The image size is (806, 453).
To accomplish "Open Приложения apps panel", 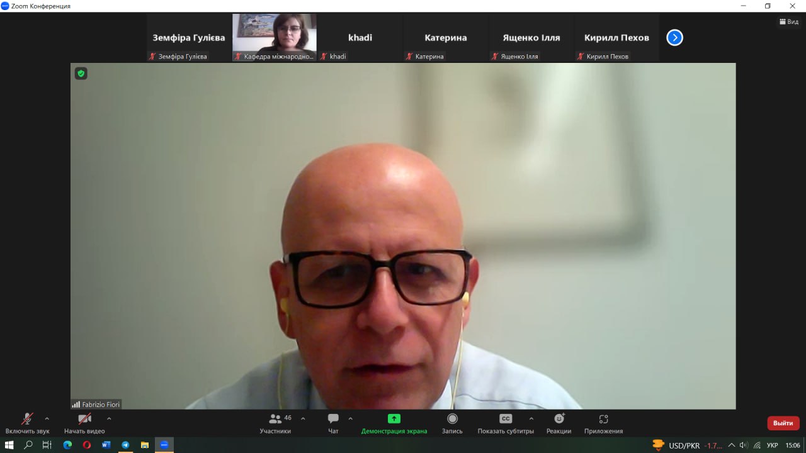I will 603,423.
